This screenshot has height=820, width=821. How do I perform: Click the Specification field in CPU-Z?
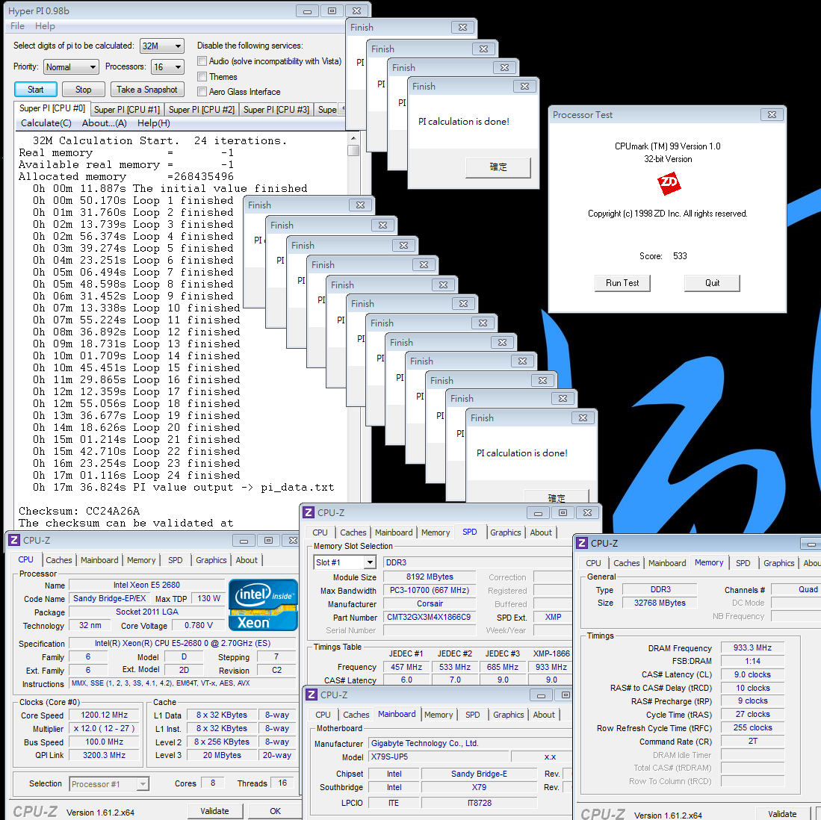[182, 643]
